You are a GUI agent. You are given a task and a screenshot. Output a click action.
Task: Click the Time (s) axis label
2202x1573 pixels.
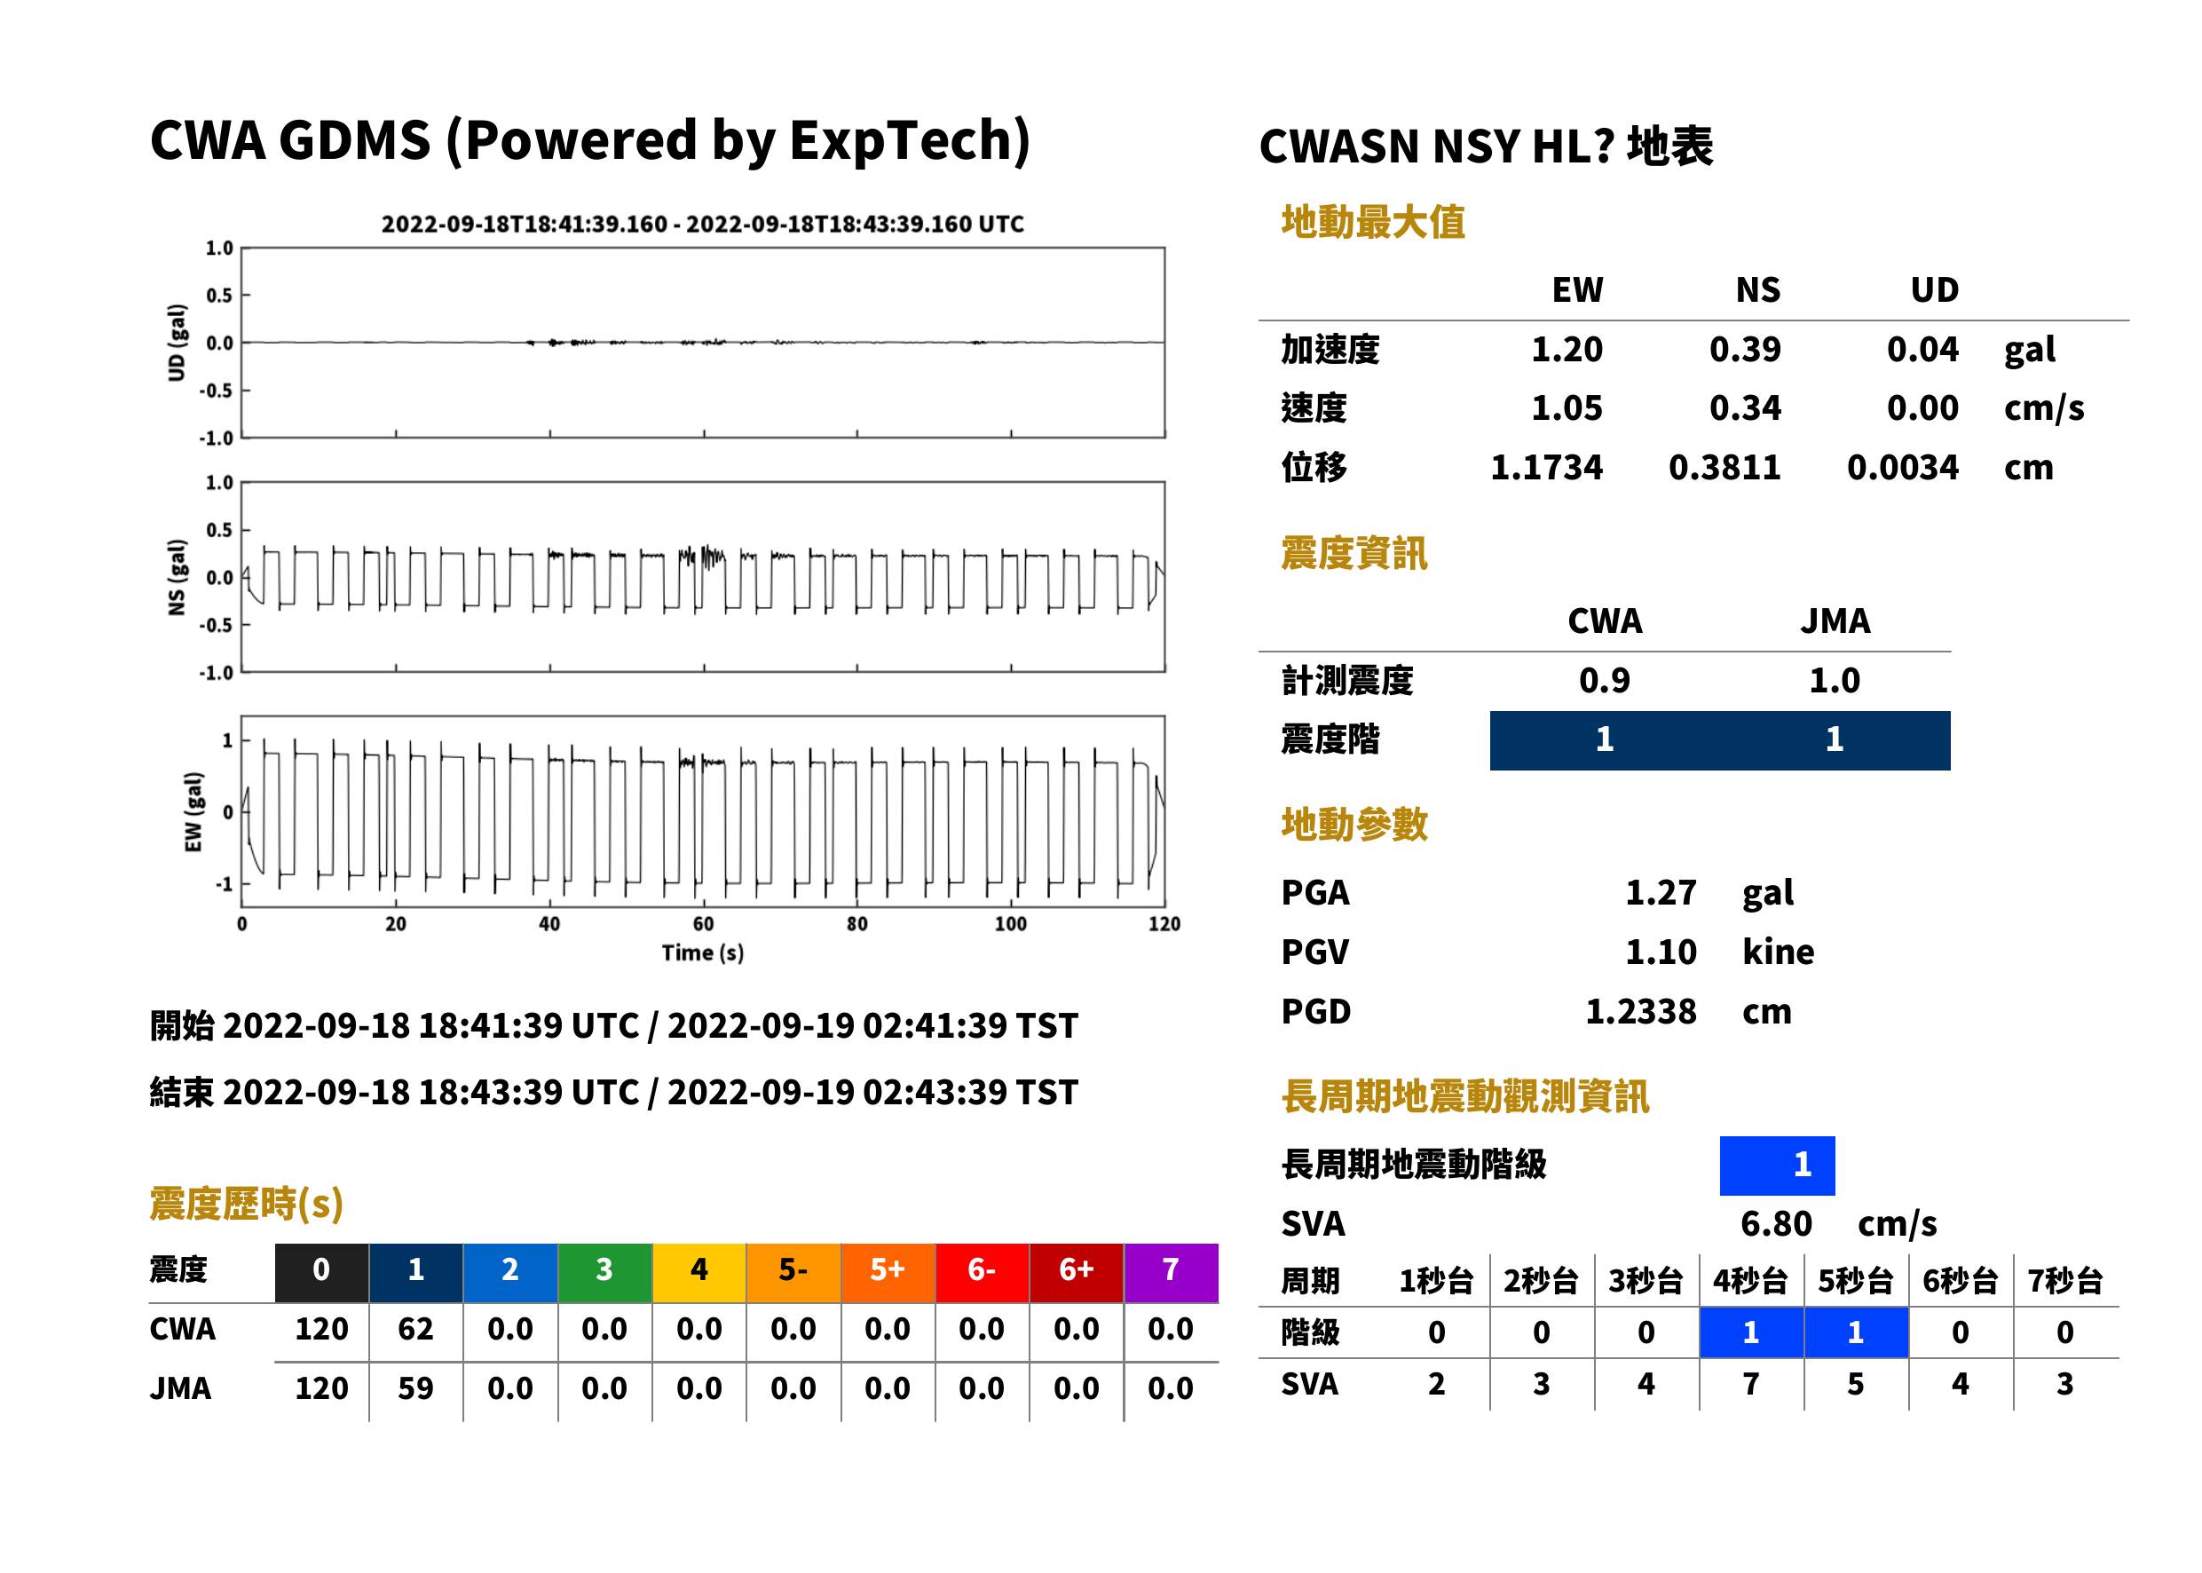pyautogui.click(x=703, y=953)
